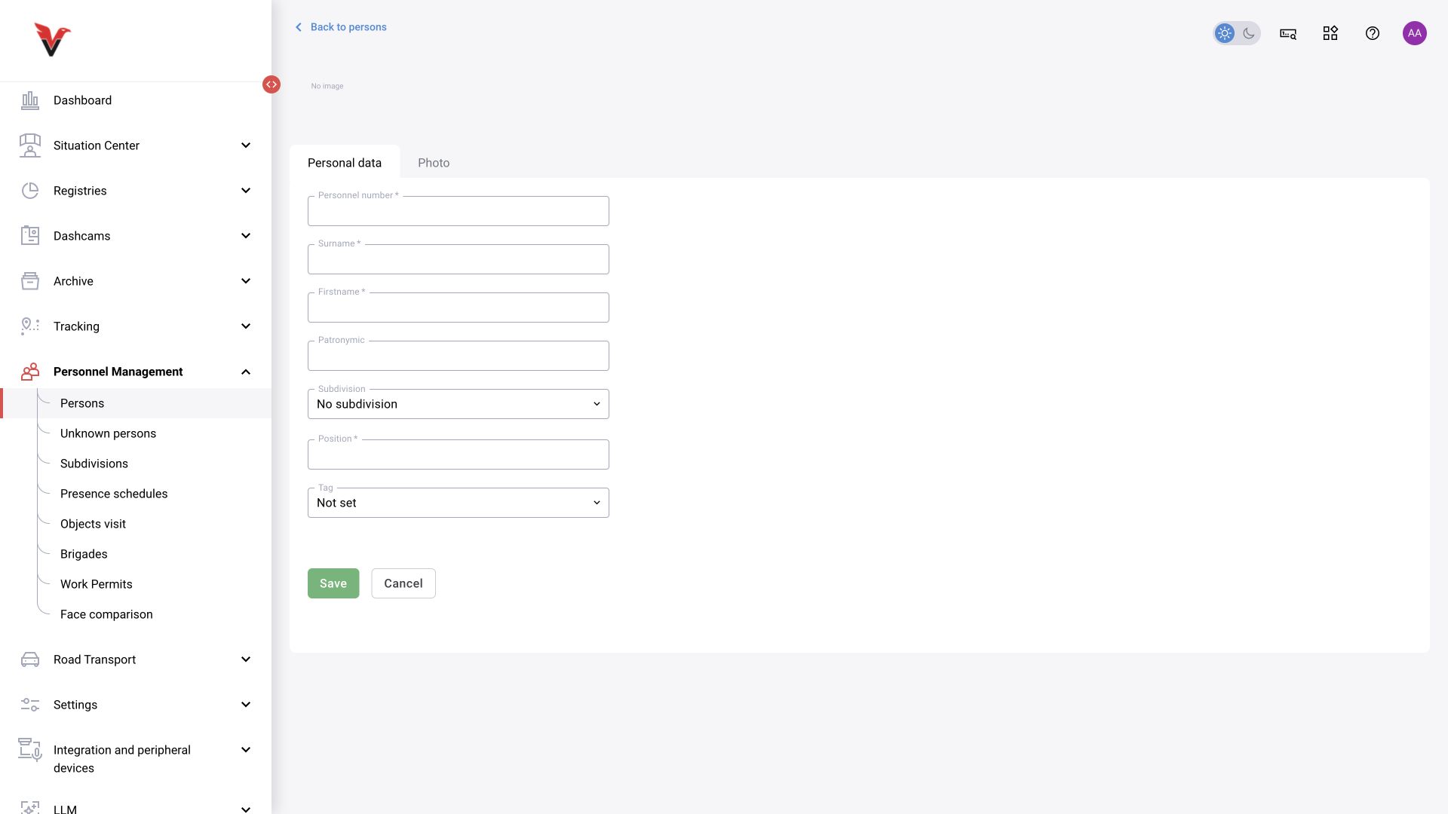Switch to the Photo tab
Screen dimensions: 1448x814
tap(434, 163)
